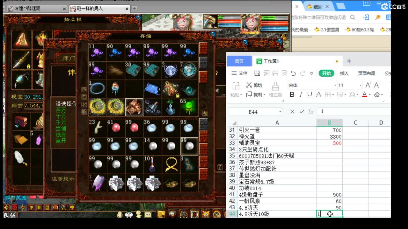This screenshot has height=229, width=408.
Task: Choose the 百万 option in game dialog
Action: coord(61,110)
